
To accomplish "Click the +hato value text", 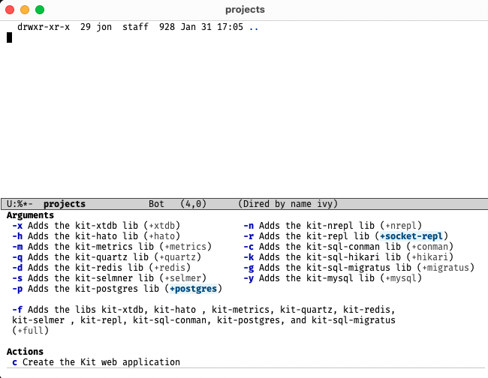I will pos(162,236).
